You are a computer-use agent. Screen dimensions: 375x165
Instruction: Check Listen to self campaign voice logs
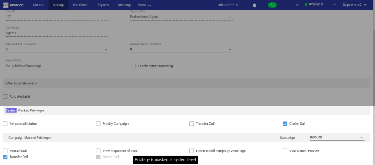[x=192, y=151]
